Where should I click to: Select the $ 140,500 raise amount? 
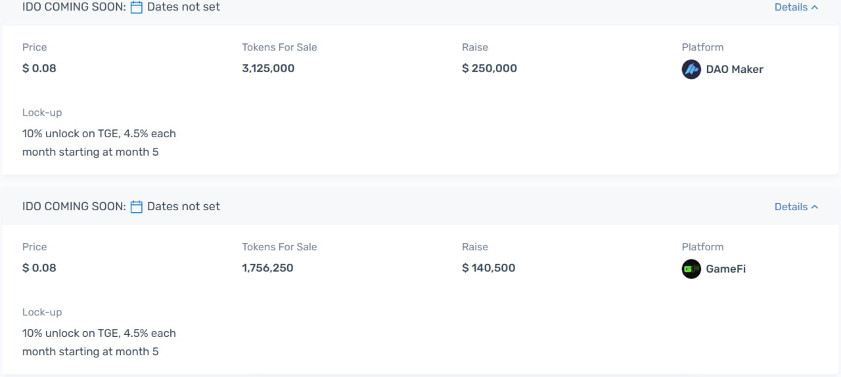[x=489, y=268]
